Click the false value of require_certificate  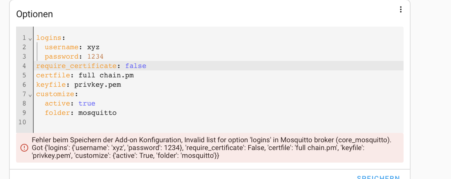pos(136,66)
